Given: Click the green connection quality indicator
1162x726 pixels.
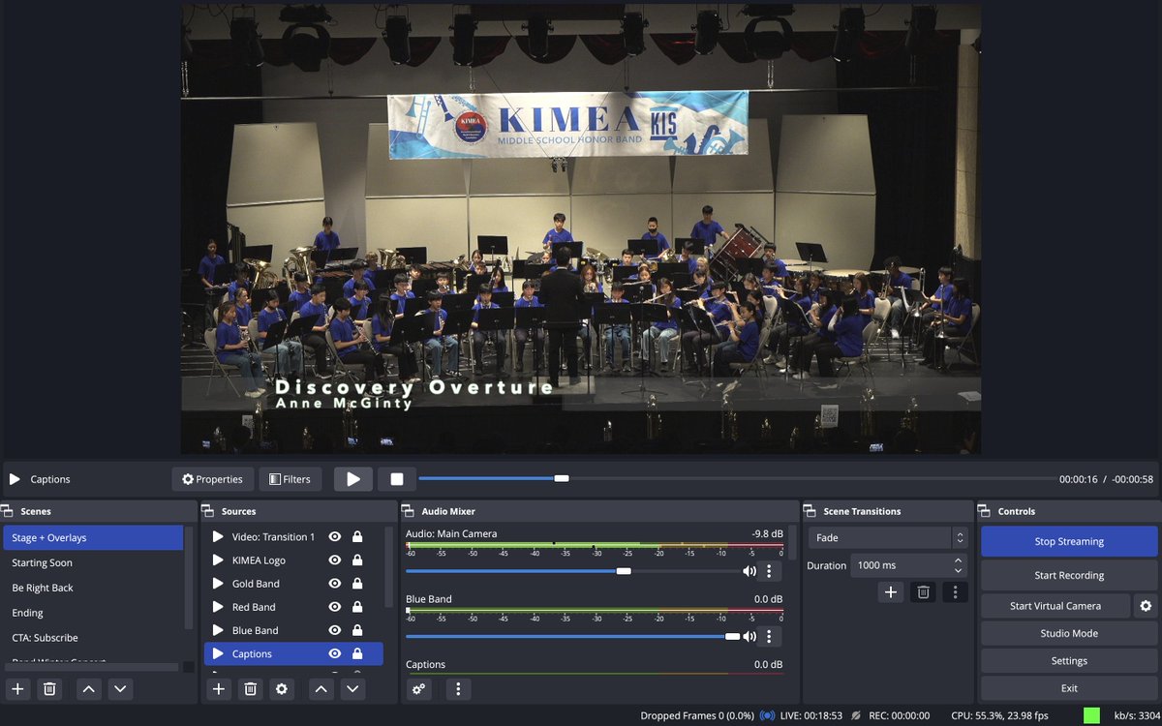Looking at the screenshot, I should click(x=1091, y=715).
